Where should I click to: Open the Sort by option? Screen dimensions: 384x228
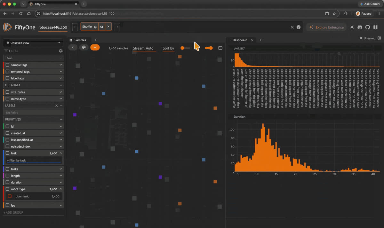168,48
